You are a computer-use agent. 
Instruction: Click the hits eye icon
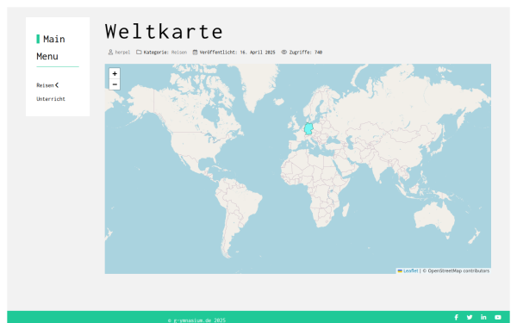283,52
